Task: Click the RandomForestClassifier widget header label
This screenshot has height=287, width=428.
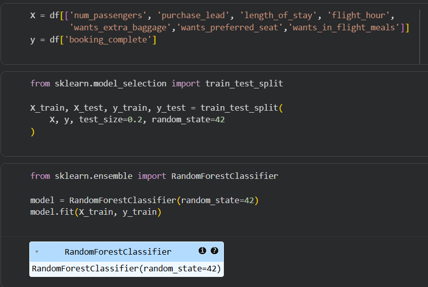Action: (x=118, y=252)
